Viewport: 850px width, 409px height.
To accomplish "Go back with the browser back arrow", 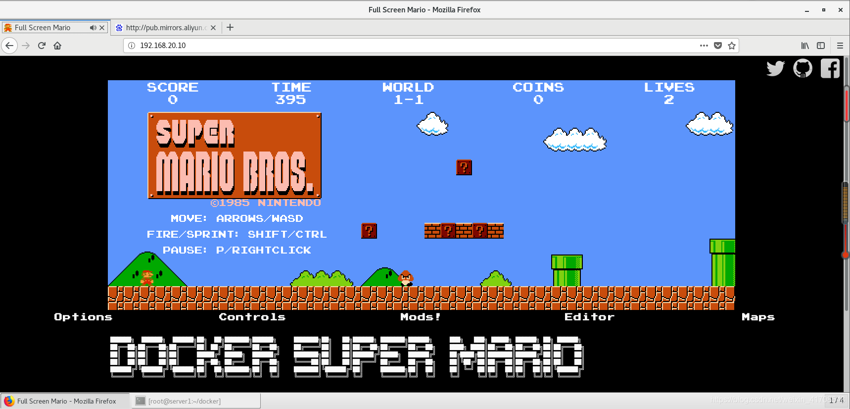I will click(x=9, y=46).
